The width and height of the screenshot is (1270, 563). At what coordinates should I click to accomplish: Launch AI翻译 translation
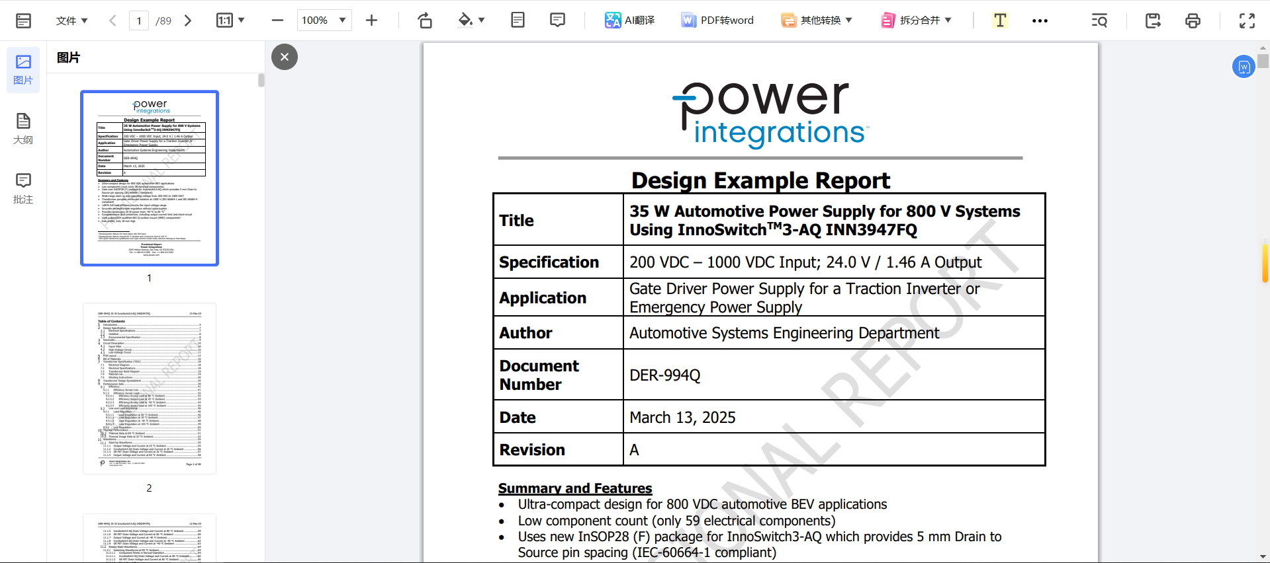click(x=629, y=20)
